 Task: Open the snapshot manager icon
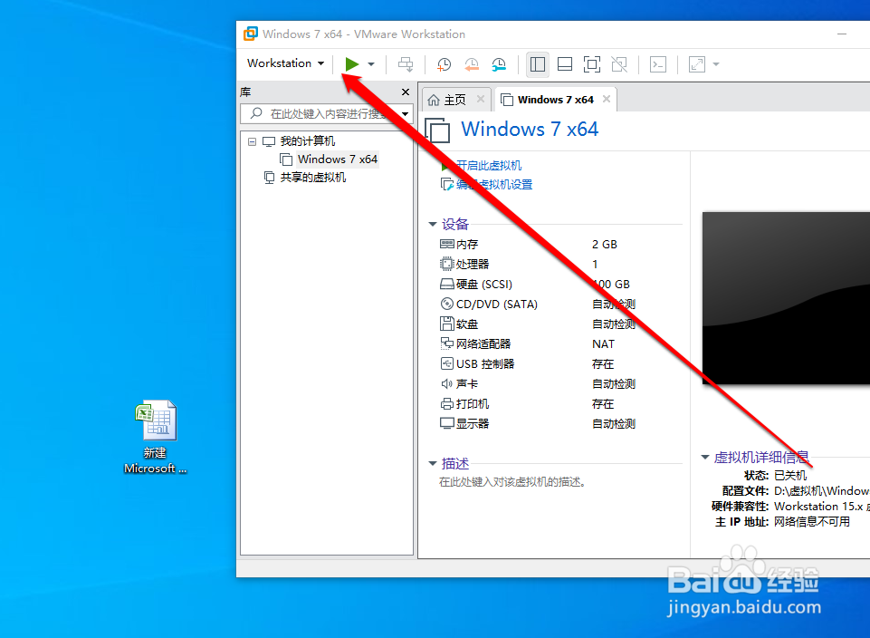click(x=499, y=64)
